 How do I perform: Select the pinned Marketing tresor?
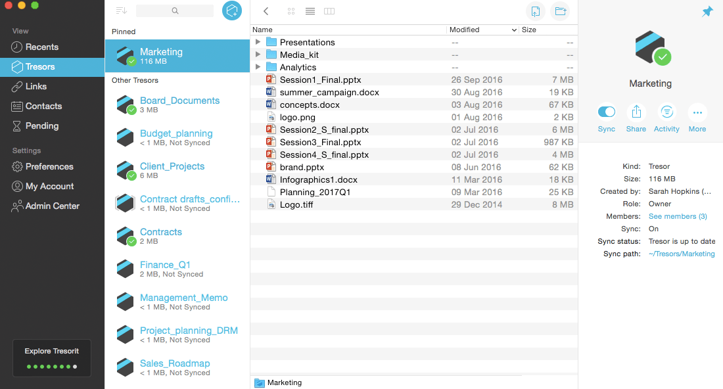pyautogui.click(x=177, y=56)
